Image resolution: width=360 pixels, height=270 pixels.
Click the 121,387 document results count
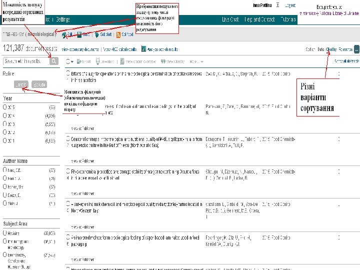30,48
